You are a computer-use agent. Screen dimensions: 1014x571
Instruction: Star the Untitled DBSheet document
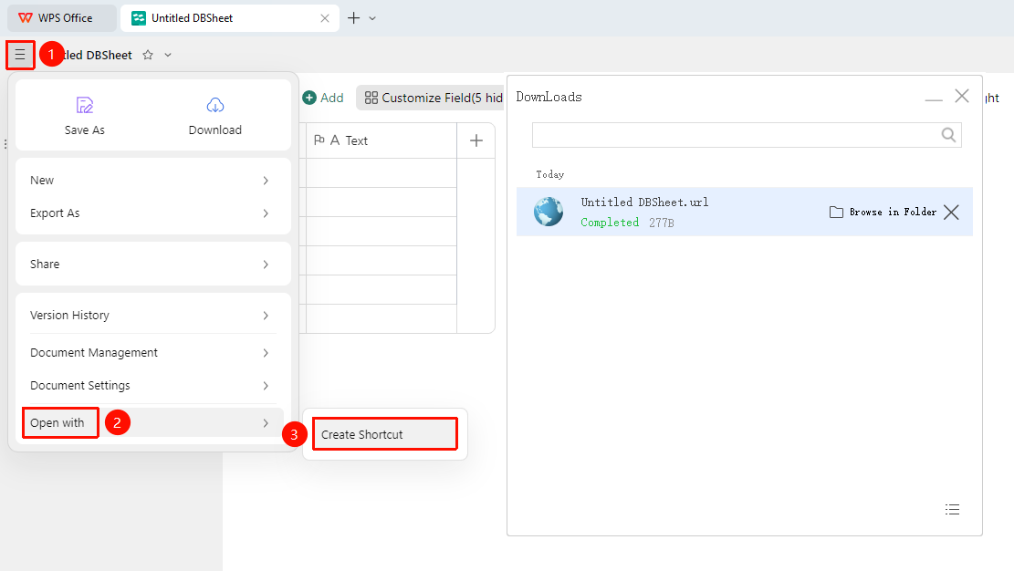(148, 55)
